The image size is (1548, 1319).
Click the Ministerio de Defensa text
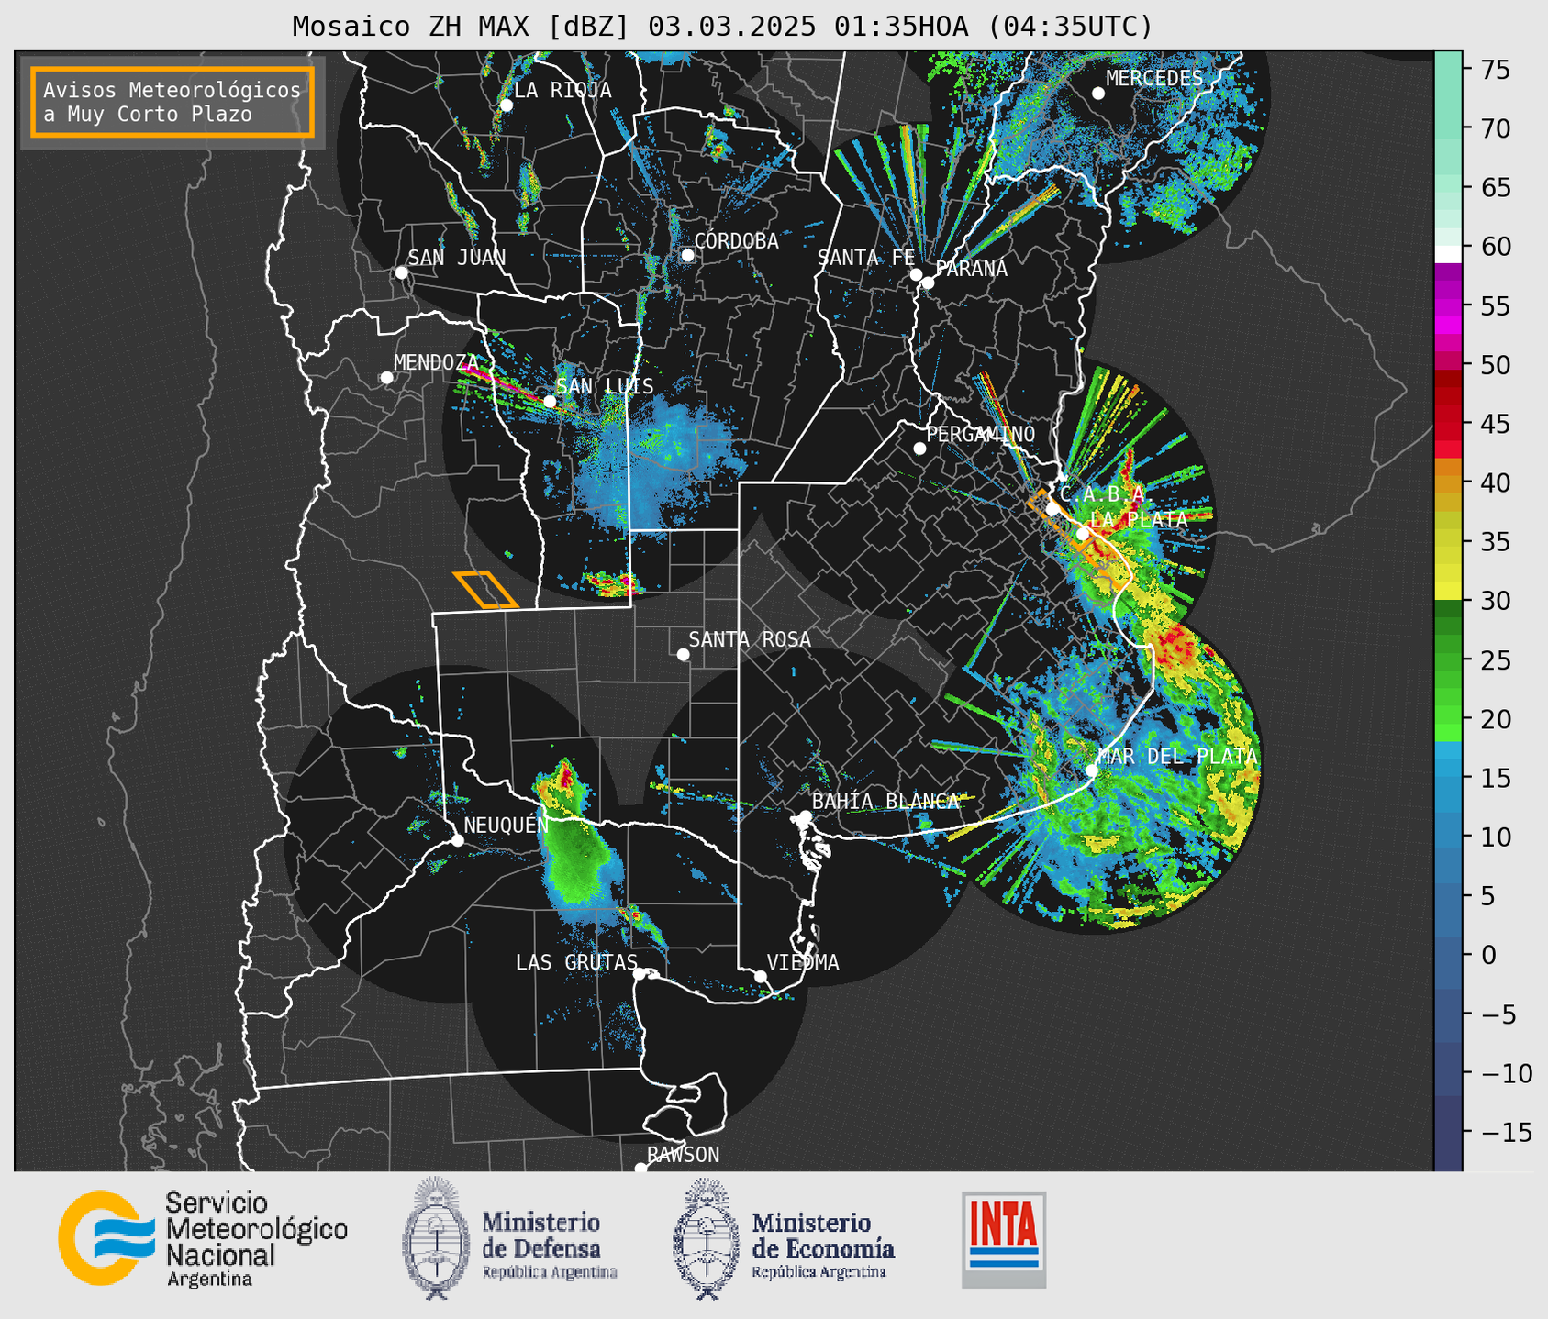pos(549,1244)
